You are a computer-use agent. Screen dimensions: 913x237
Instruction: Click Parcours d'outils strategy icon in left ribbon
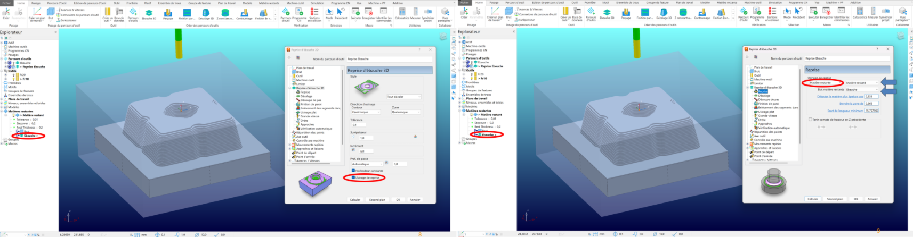click(x=133, y=14)
